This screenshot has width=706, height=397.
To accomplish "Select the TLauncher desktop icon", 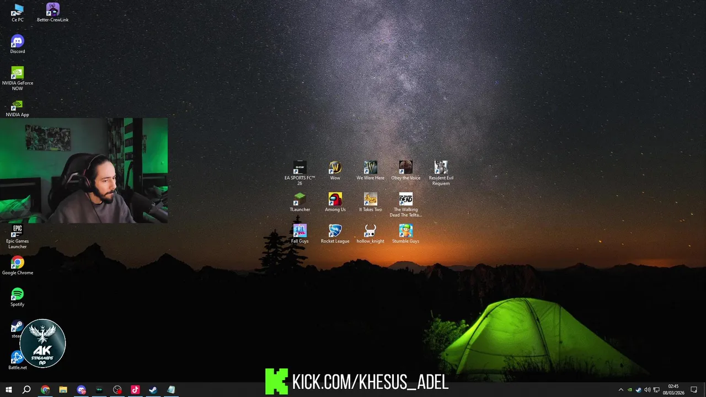I will pos(299,202).
